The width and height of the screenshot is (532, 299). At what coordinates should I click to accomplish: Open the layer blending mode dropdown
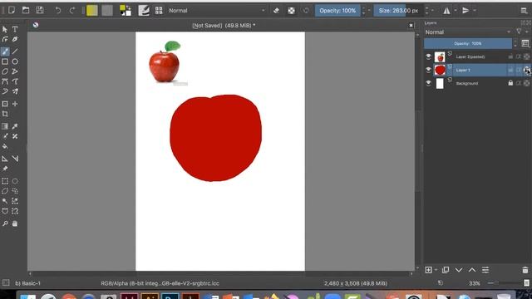pyautogui.click(x=468, y=32)
